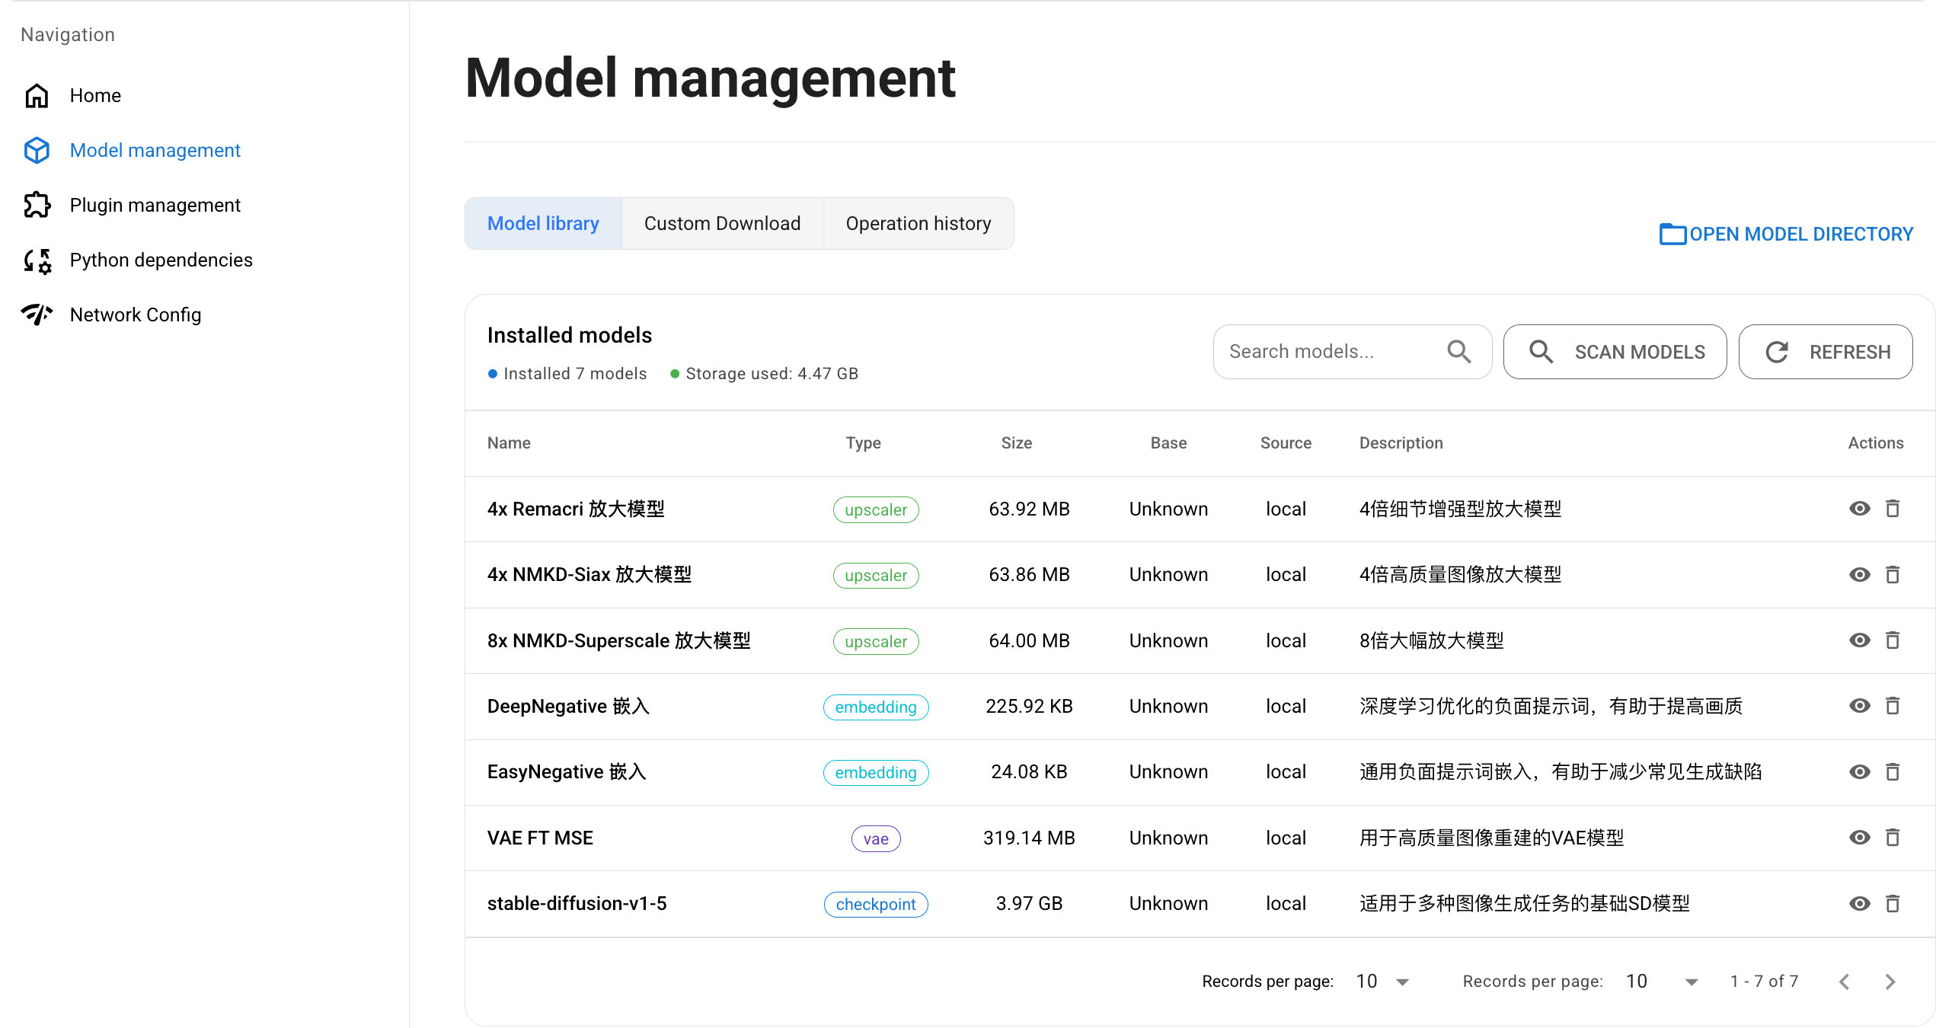Open the Operation history tab
The width and height of the screenshot is (1936, 1028).
(918, 223)
